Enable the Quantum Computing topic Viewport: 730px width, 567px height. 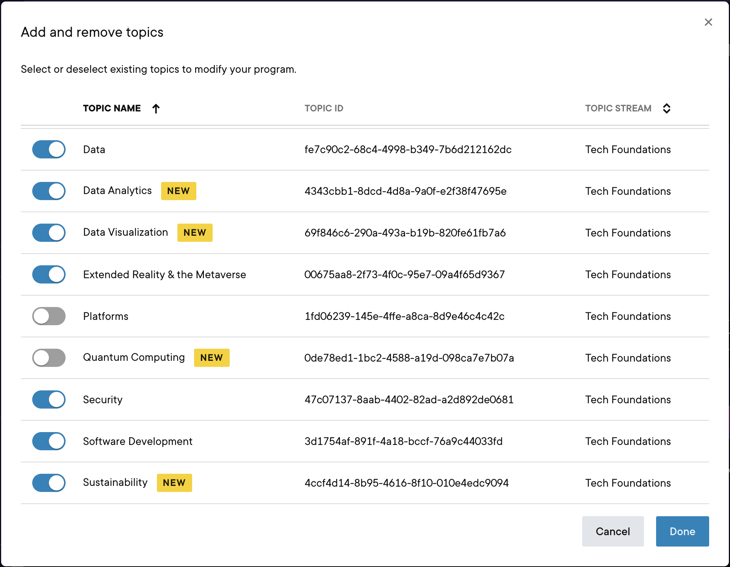(x=49, y=357)
